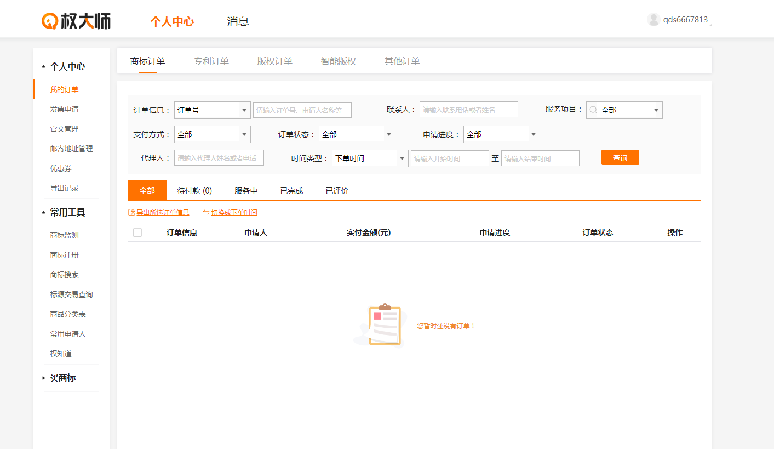Click the 联系人 input field

click(468, 110)
